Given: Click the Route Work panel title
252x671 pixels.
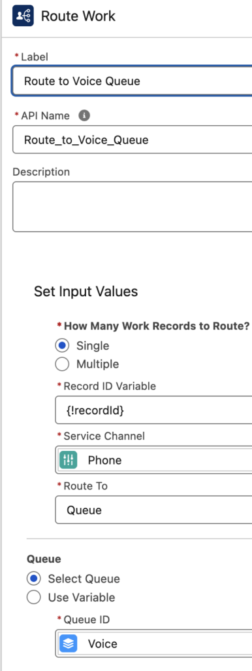Looking at the screenshot, I should click(78, 16).
